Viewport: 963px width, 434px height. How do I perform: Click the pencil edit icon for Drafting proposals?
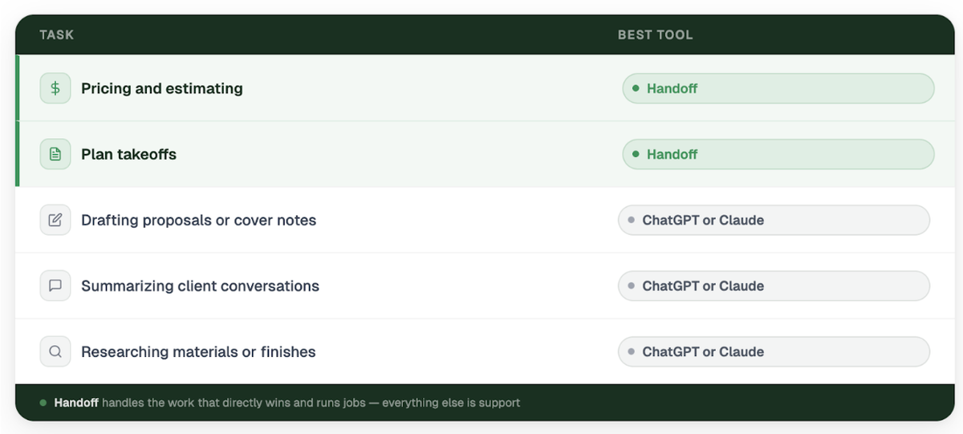[x=55, y=220]
